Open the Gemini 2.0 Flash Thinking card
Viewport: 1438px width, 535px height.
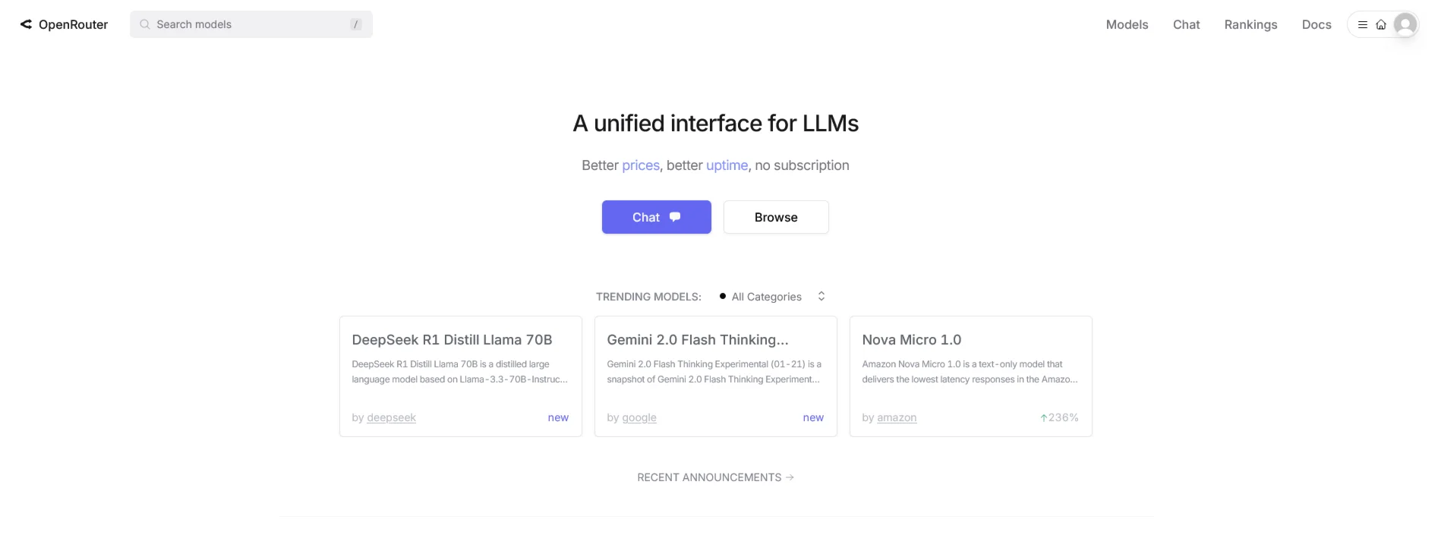point(715,376)
